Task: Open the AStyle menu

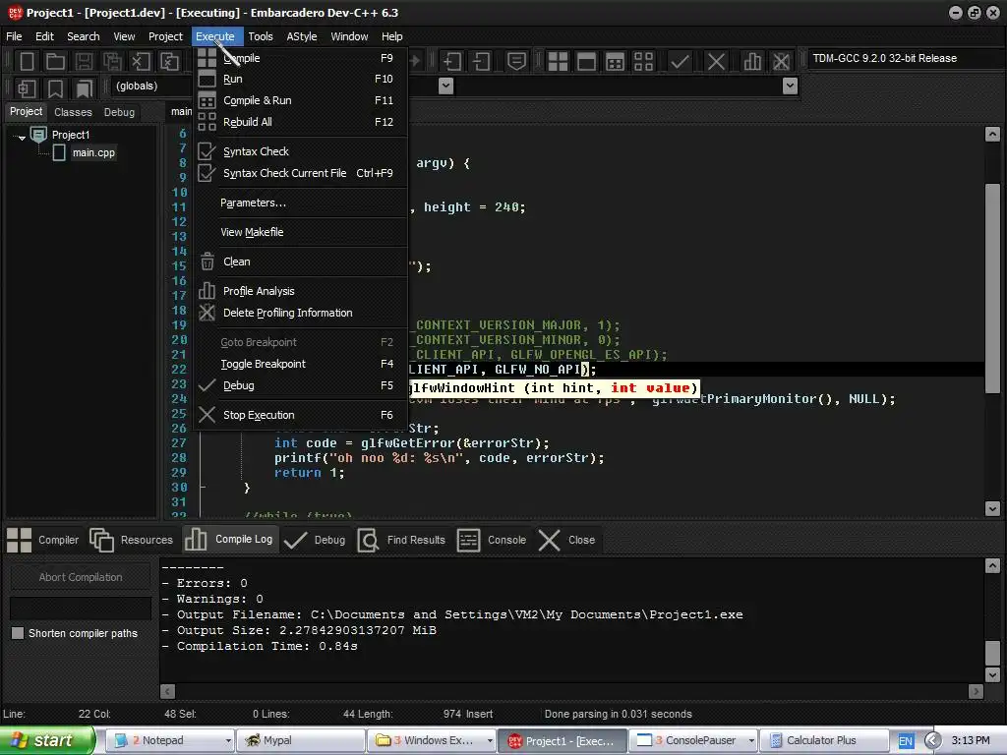Action: [x=301, y=36]
